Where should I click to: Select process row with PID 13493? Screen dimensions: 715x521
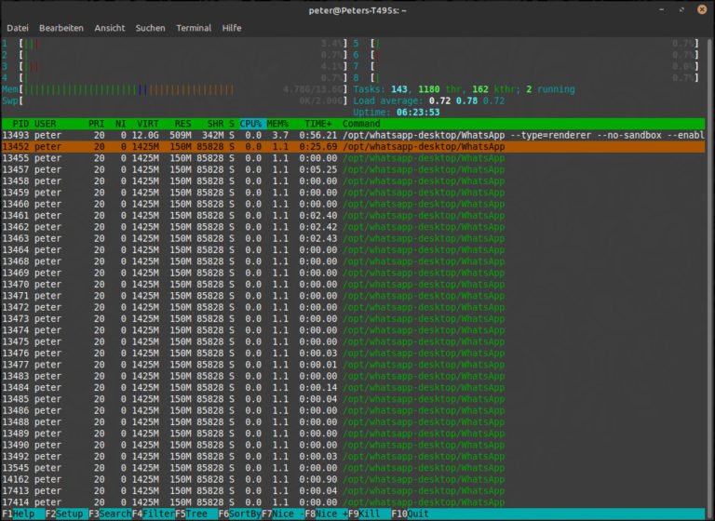pos(353,136)
